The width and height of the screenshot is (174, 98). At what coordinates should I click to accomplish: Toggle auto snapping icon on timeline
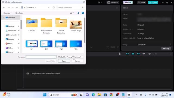(133, 54)
